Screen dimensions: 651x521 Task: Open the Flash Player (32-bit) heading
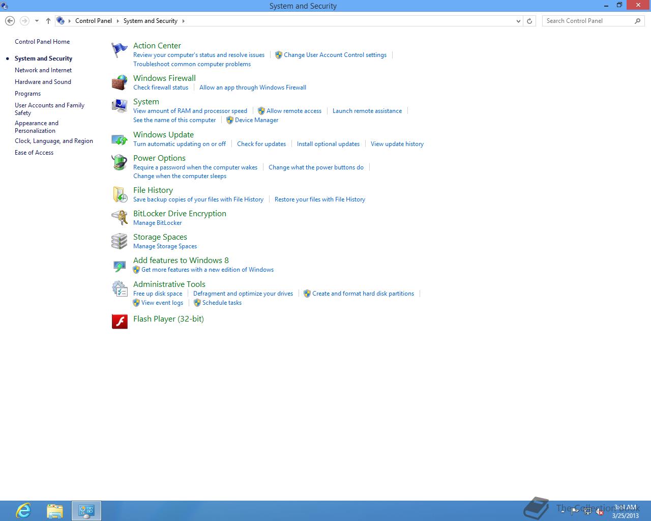coord(168,319)
